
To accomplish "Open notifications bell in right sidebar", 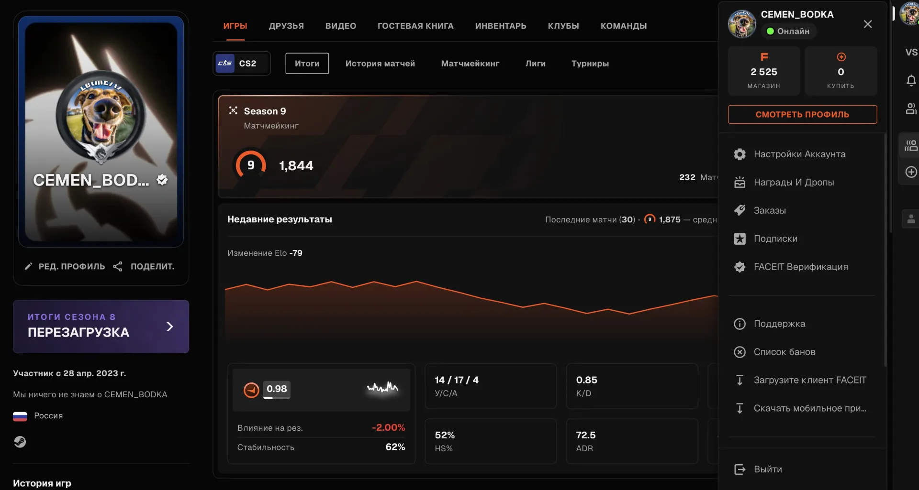I will (x=911, y=80).
